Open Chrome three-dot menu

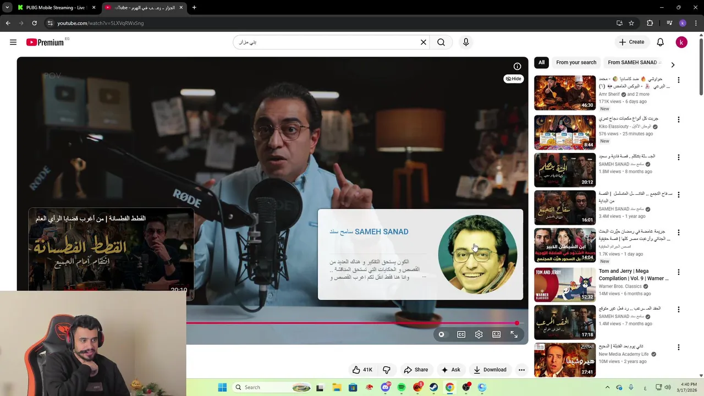[695, 23]
